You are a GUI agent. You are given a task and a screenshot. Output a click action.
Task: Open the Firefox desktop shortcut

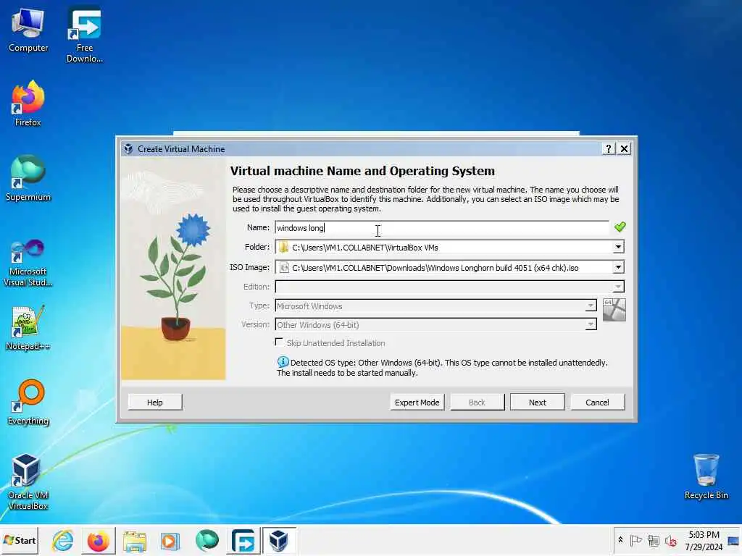pos(28,104)
